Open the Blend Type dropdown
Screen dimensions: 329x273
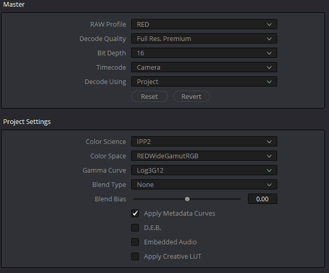pyautogui.click(x=204, y=184)
